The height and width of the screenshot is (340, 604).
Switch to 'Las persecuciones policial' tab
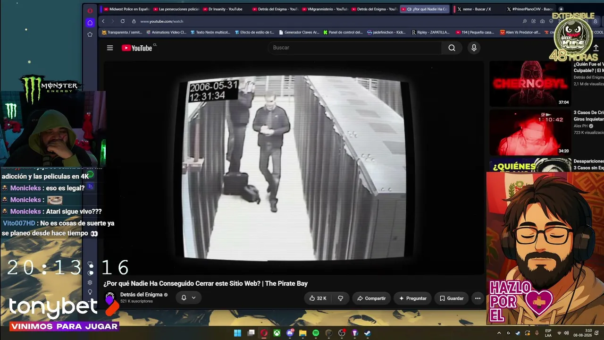(176, 9)
